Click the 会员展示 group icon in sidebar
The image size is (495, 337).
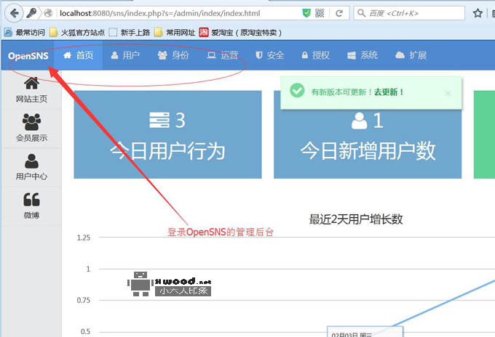31,122
